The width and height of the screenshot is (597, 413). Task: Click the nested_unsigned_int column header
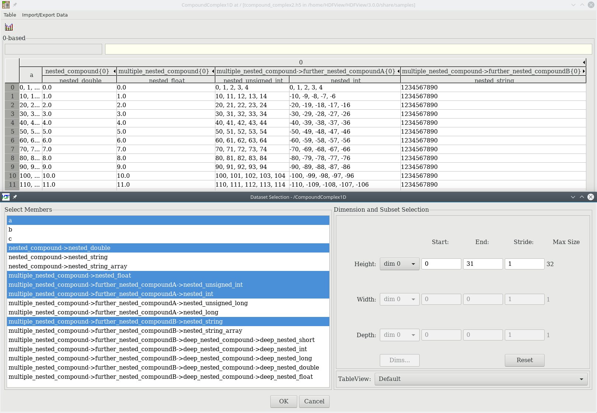(252, 80)
